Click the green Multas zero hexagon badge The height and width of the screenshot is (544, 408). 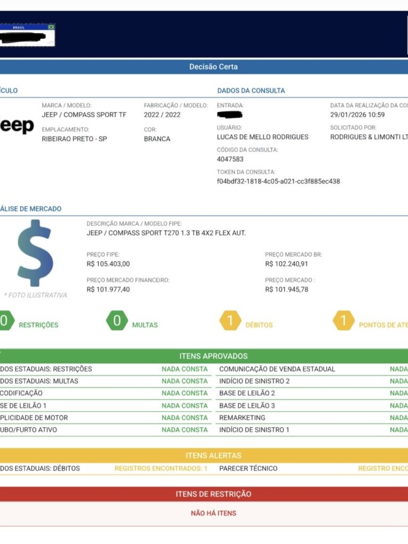pos(117,320)
